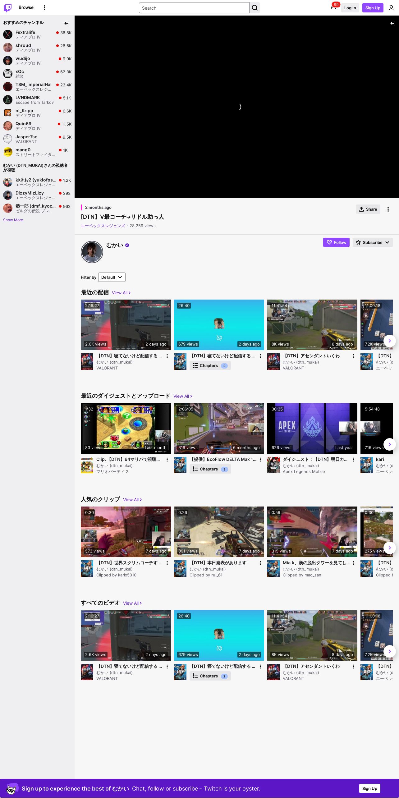The height and width of the screenshot is (798, 399).
Task: View All for 最近のダイジェストとアップロード
Action: click(x=183, y=396)
